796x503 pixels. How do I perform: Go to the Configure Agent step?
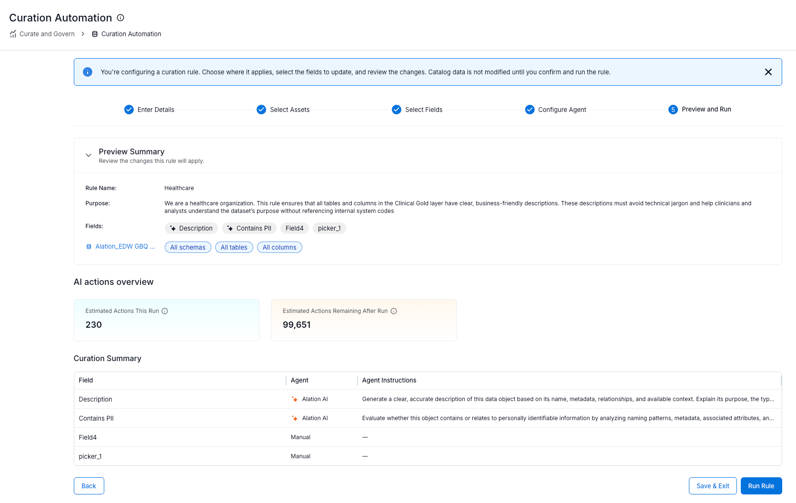click(x=562, y=110)
